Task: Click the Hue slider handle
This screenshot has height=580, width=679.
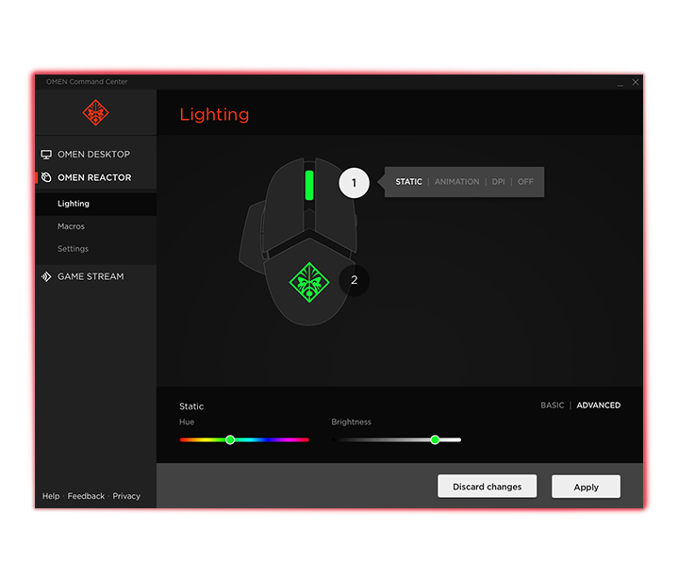Action: coord(229,439)
